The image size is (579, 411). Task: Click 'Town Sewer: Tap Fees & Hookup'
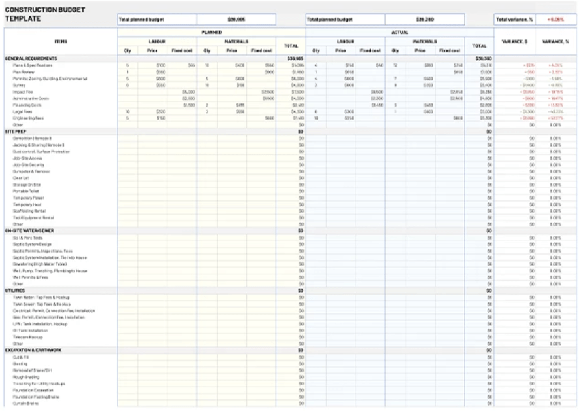(x=41, y=304)
